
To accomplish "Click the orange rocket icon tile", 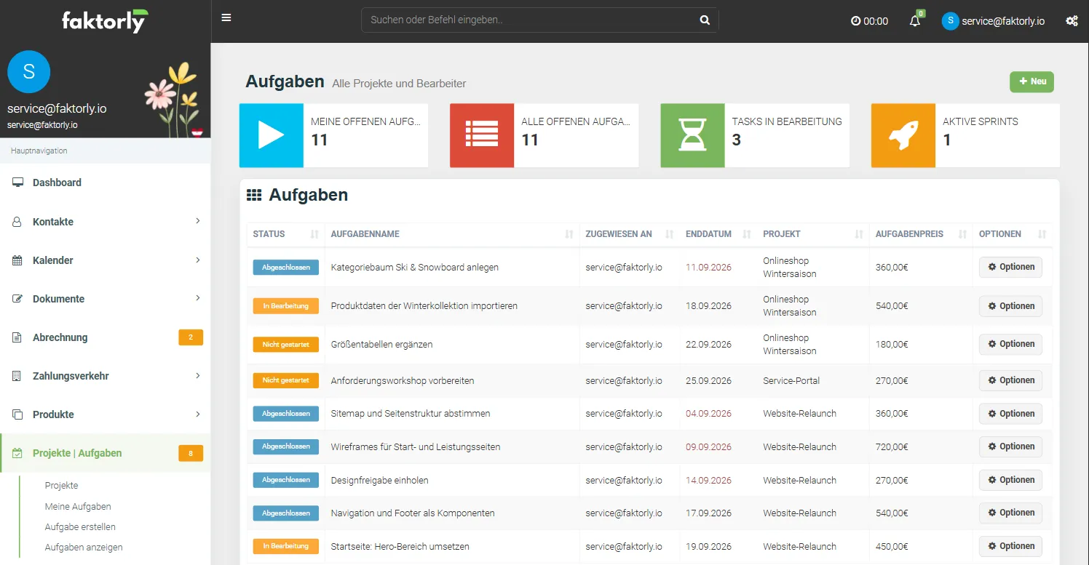I will coord(903,136).
